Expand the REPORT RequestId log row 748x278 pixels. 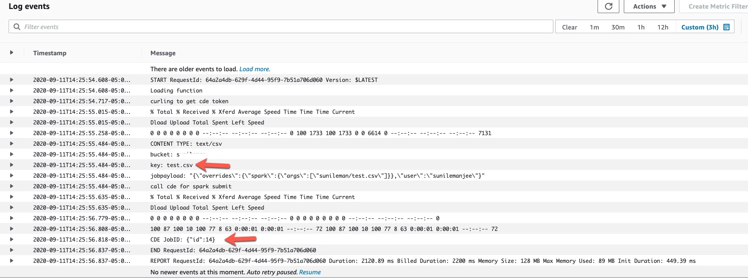tap(11, 260)
